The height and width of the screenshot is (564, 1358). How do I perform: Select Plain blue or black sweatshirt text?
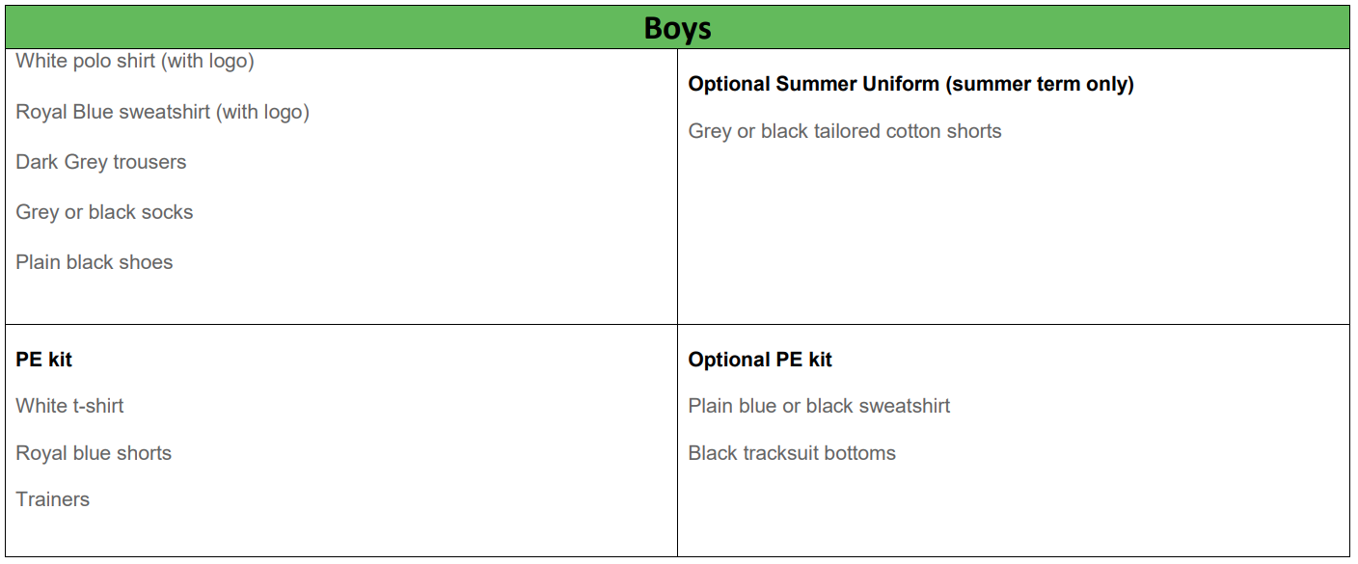(819, 406)
